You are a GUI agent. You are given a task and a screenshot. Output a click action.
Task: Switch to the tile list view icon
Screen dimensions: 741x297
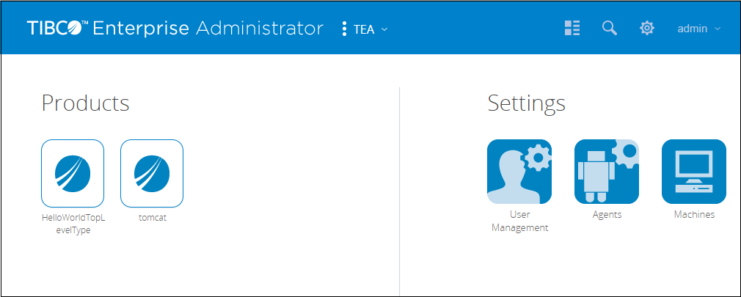coord(572,29)
